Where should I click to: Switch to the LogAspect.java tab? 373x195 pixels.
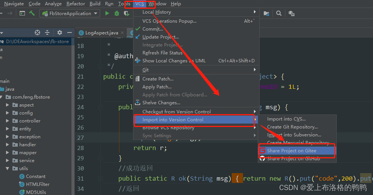point(102,33)
